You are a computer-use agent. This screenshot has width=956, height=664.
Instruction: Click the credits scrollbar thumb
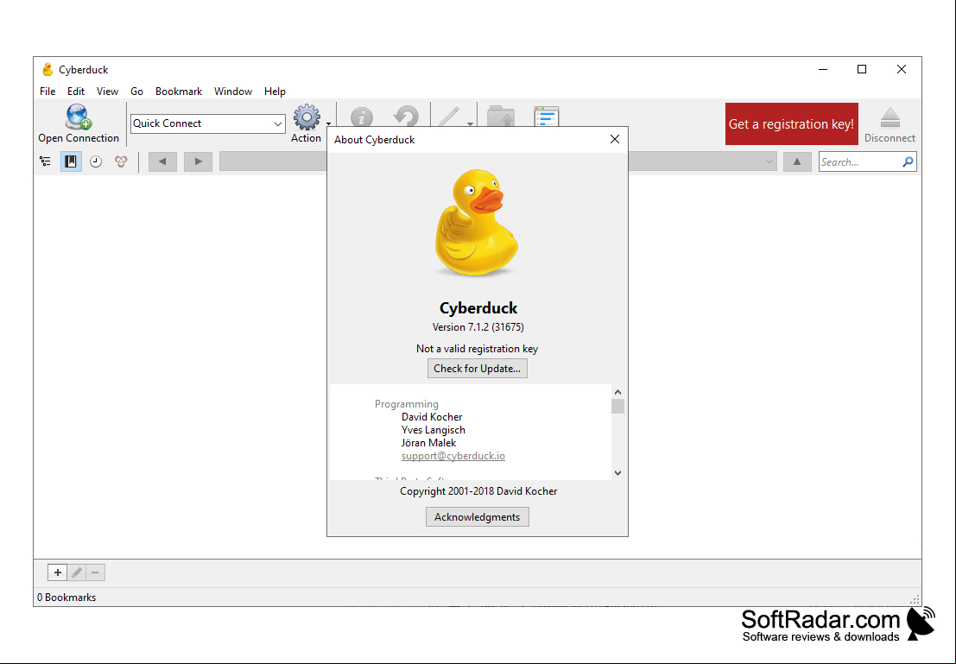click(617, 406)
